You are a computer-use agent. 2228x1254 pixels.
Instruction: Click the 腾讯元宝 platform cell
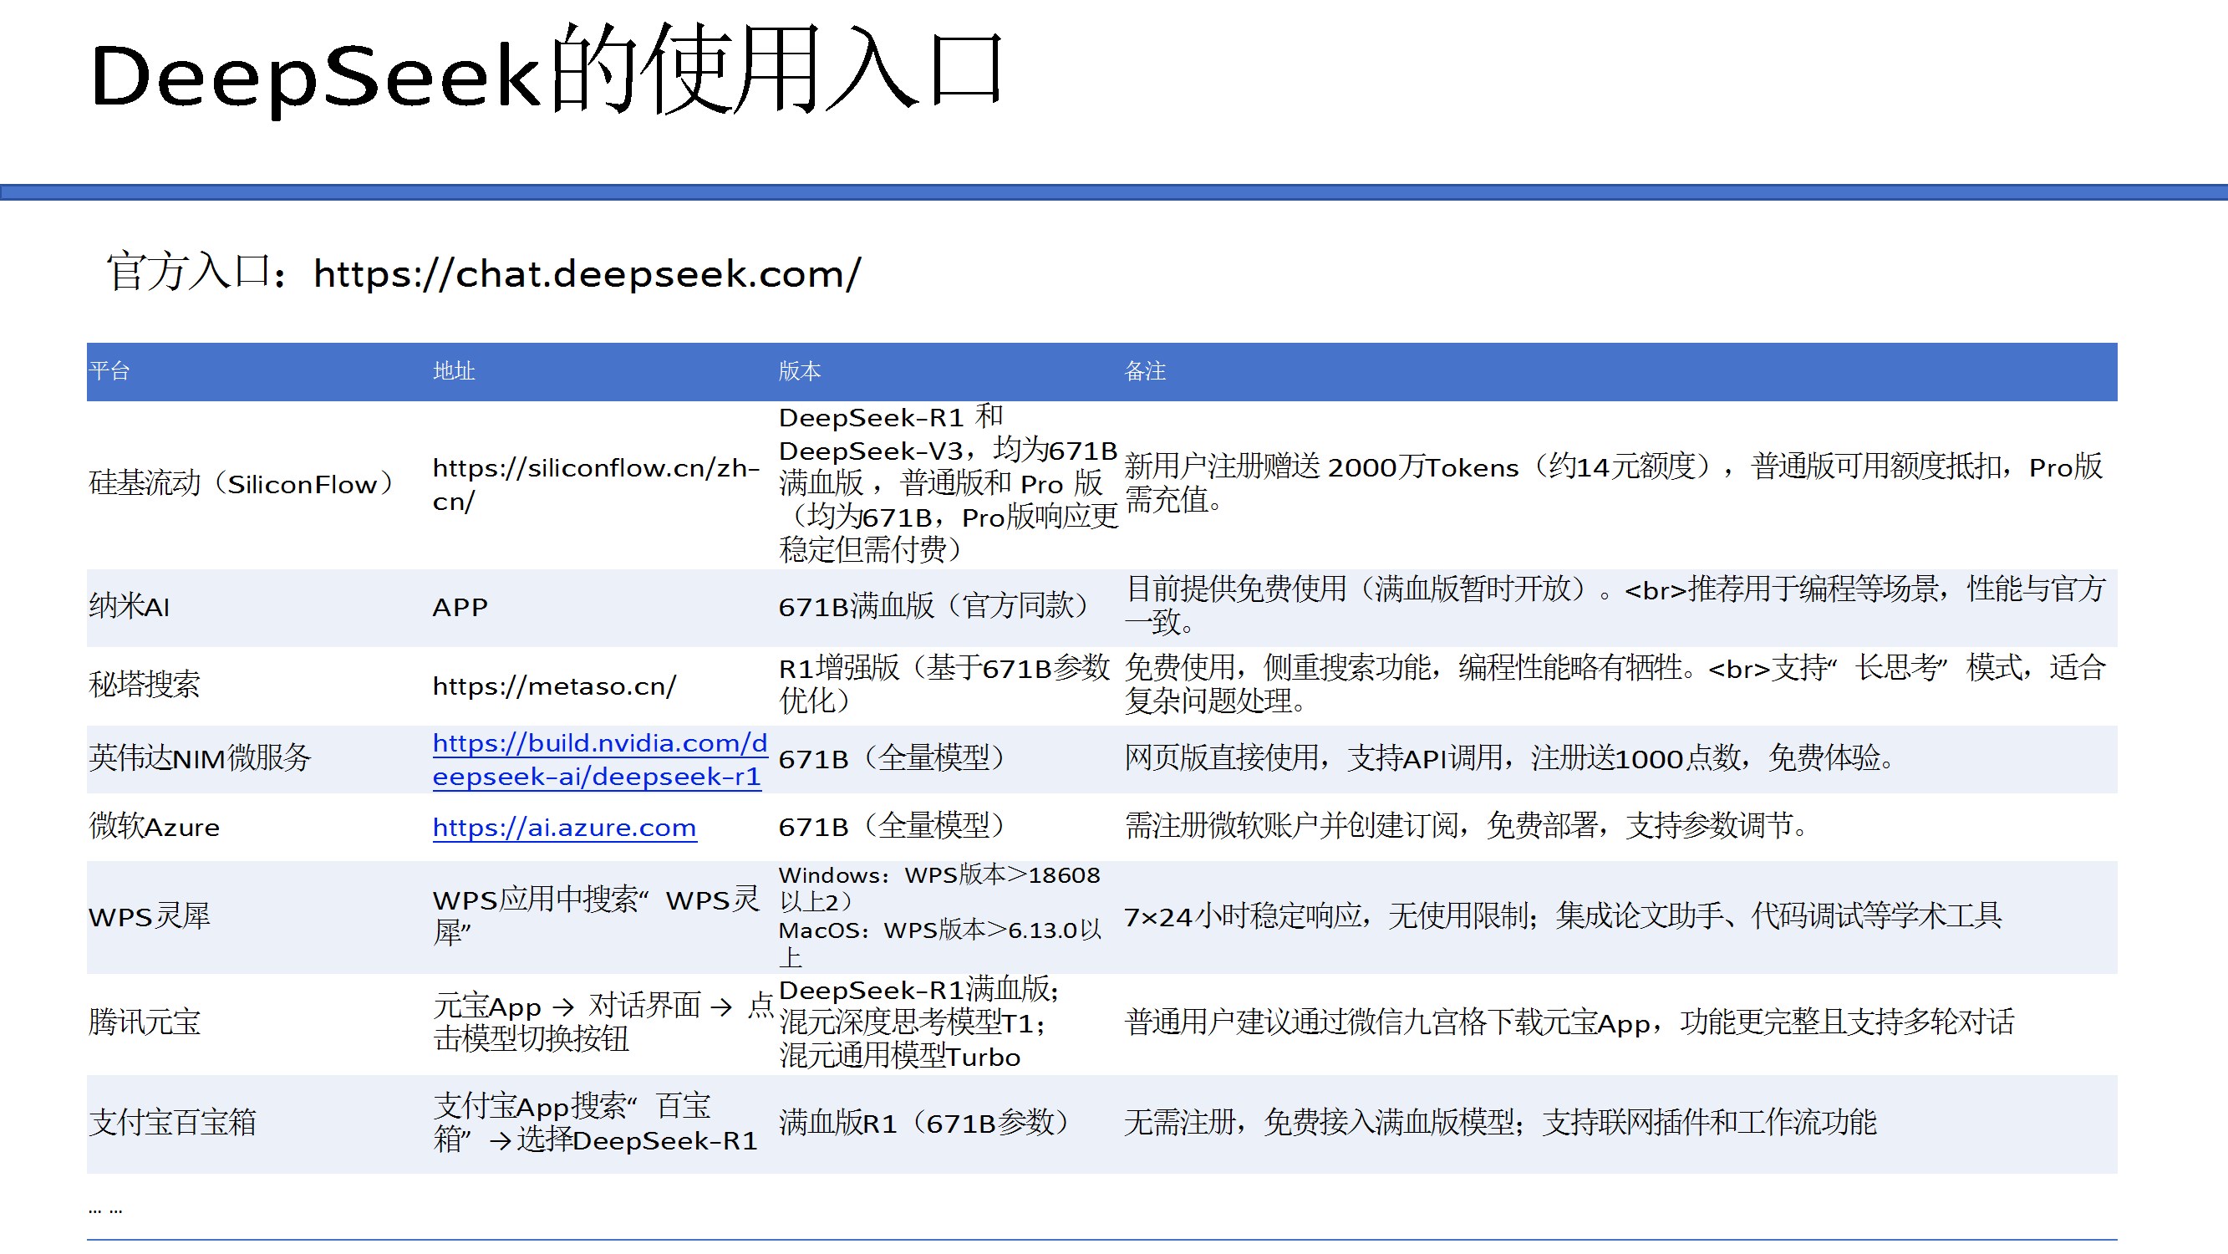coord(145,1023)
